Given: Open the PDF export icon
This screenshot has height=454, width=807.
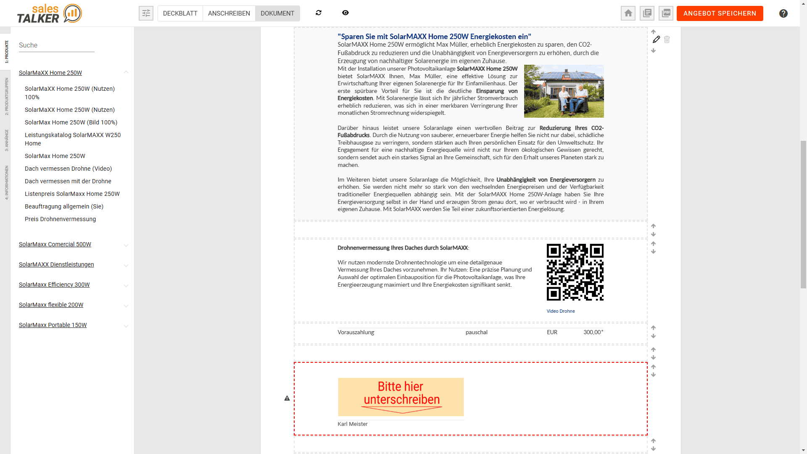Looking at the screenshot, I should tap(666, 13).
